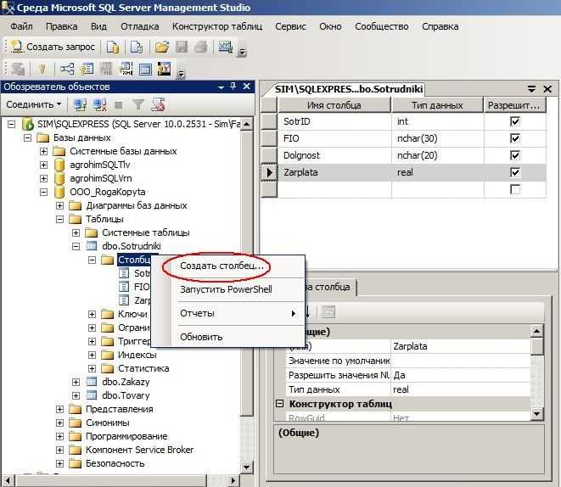Expand the Системные базы данных node
561x487 pixels.
click(x=44, y=151)
